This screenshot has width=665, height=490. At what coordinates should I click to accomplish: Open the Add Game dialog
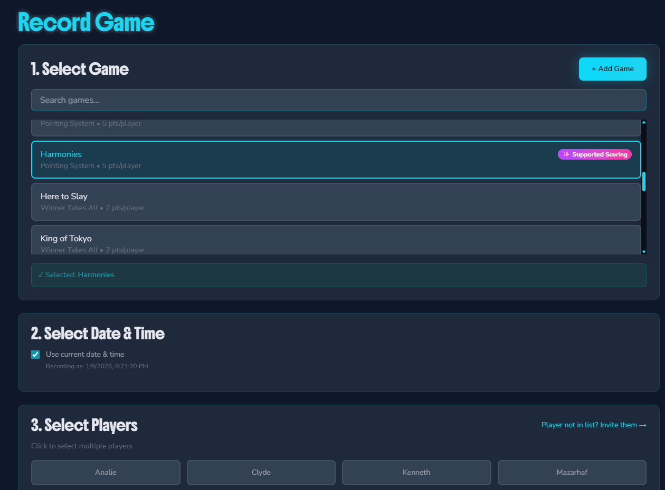pyautogui.click(x=612, y=68)
